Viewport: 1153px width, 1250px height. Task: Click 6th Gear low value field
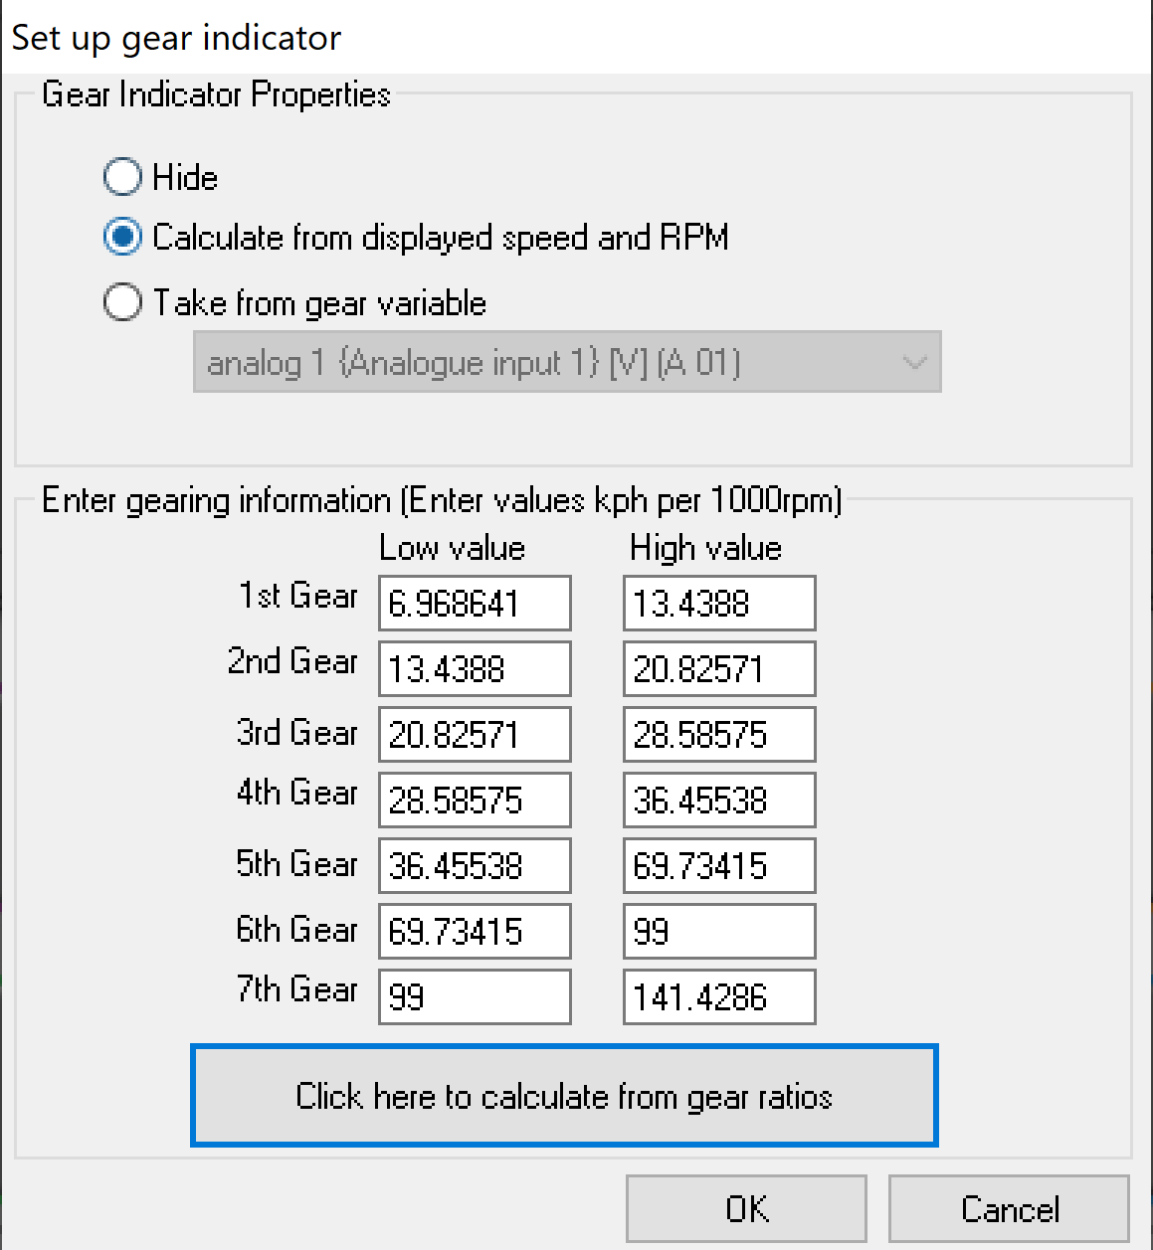click(x=475, y=931)
